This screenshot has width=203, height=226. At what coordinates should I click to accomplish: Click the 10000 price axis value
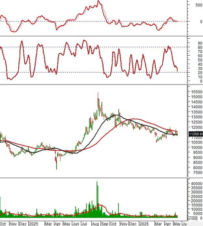(x=196, y=147)
